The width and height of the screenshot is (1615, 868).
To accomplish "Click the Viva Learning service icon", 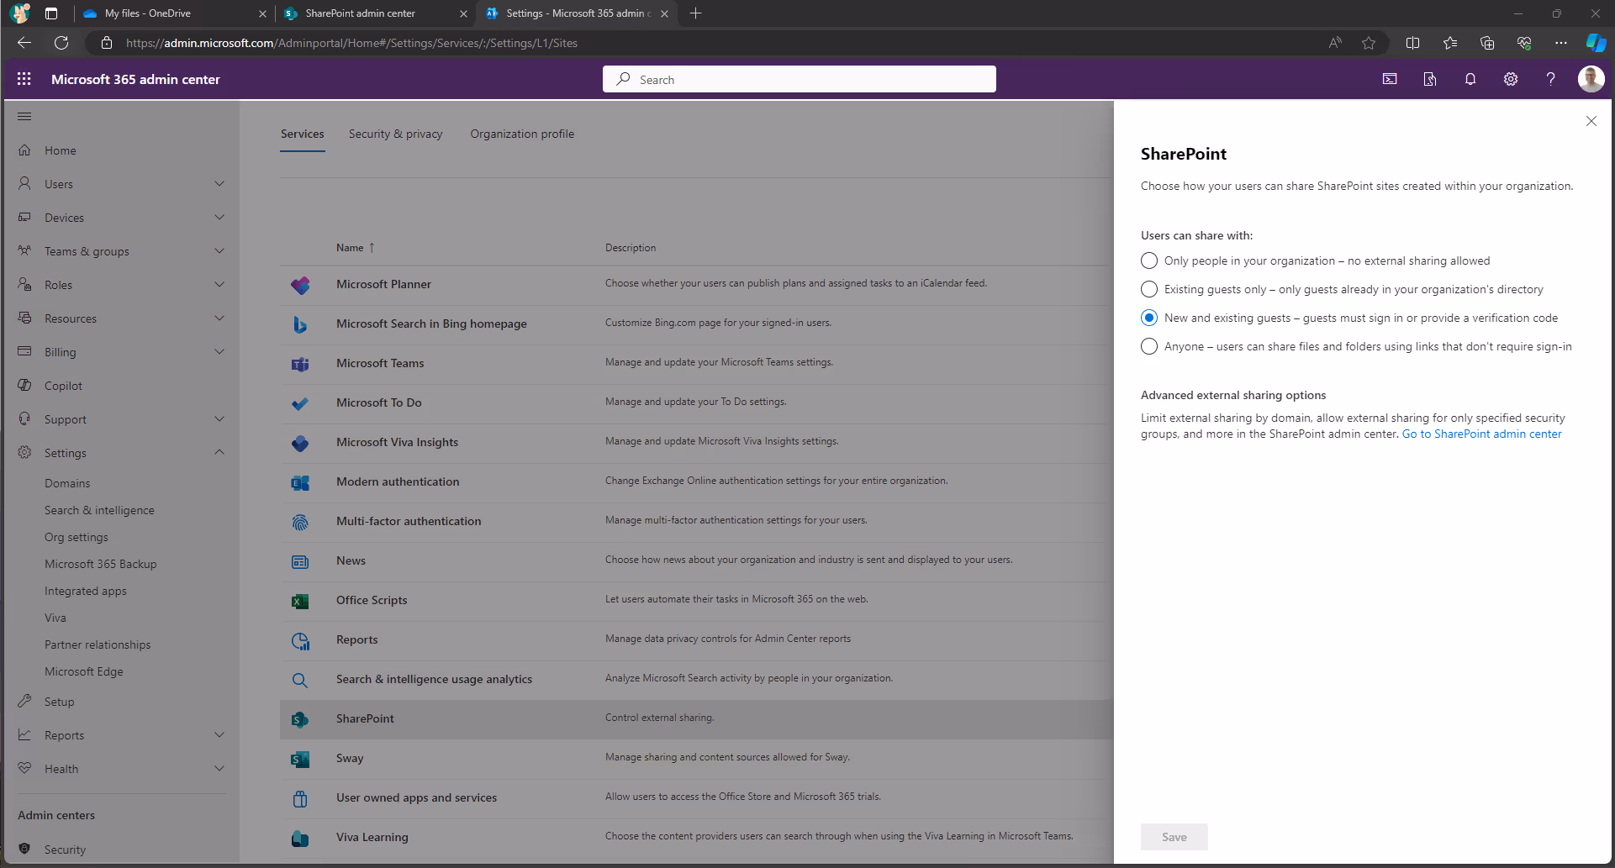I will [x=300, y=838].
